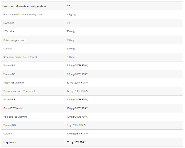Select the Caffeine 200 mg value
185x148 pixels.
[71, 48]
